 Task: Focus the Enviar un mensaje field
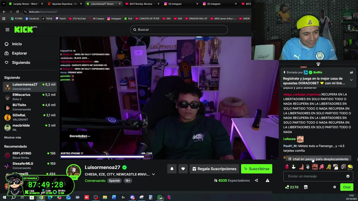point(318,176)
